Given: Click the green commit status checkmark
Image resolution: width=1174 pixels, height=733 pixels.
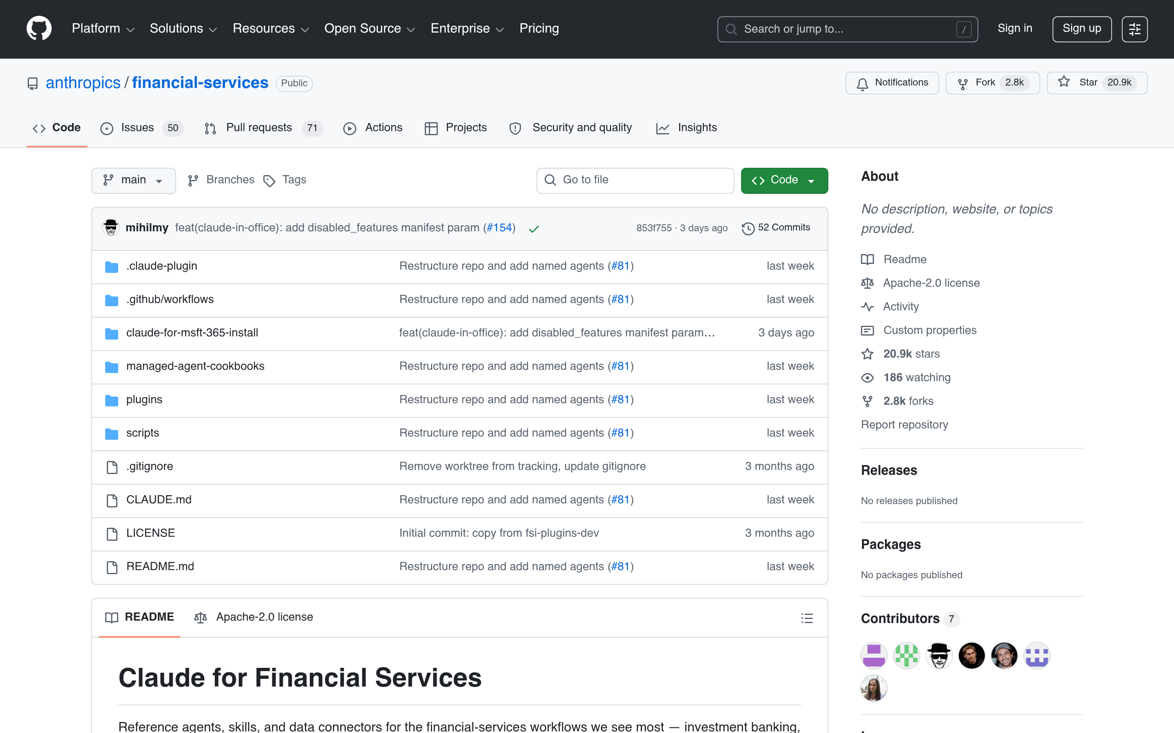Looking at the screenshot, I should [534, 229].
